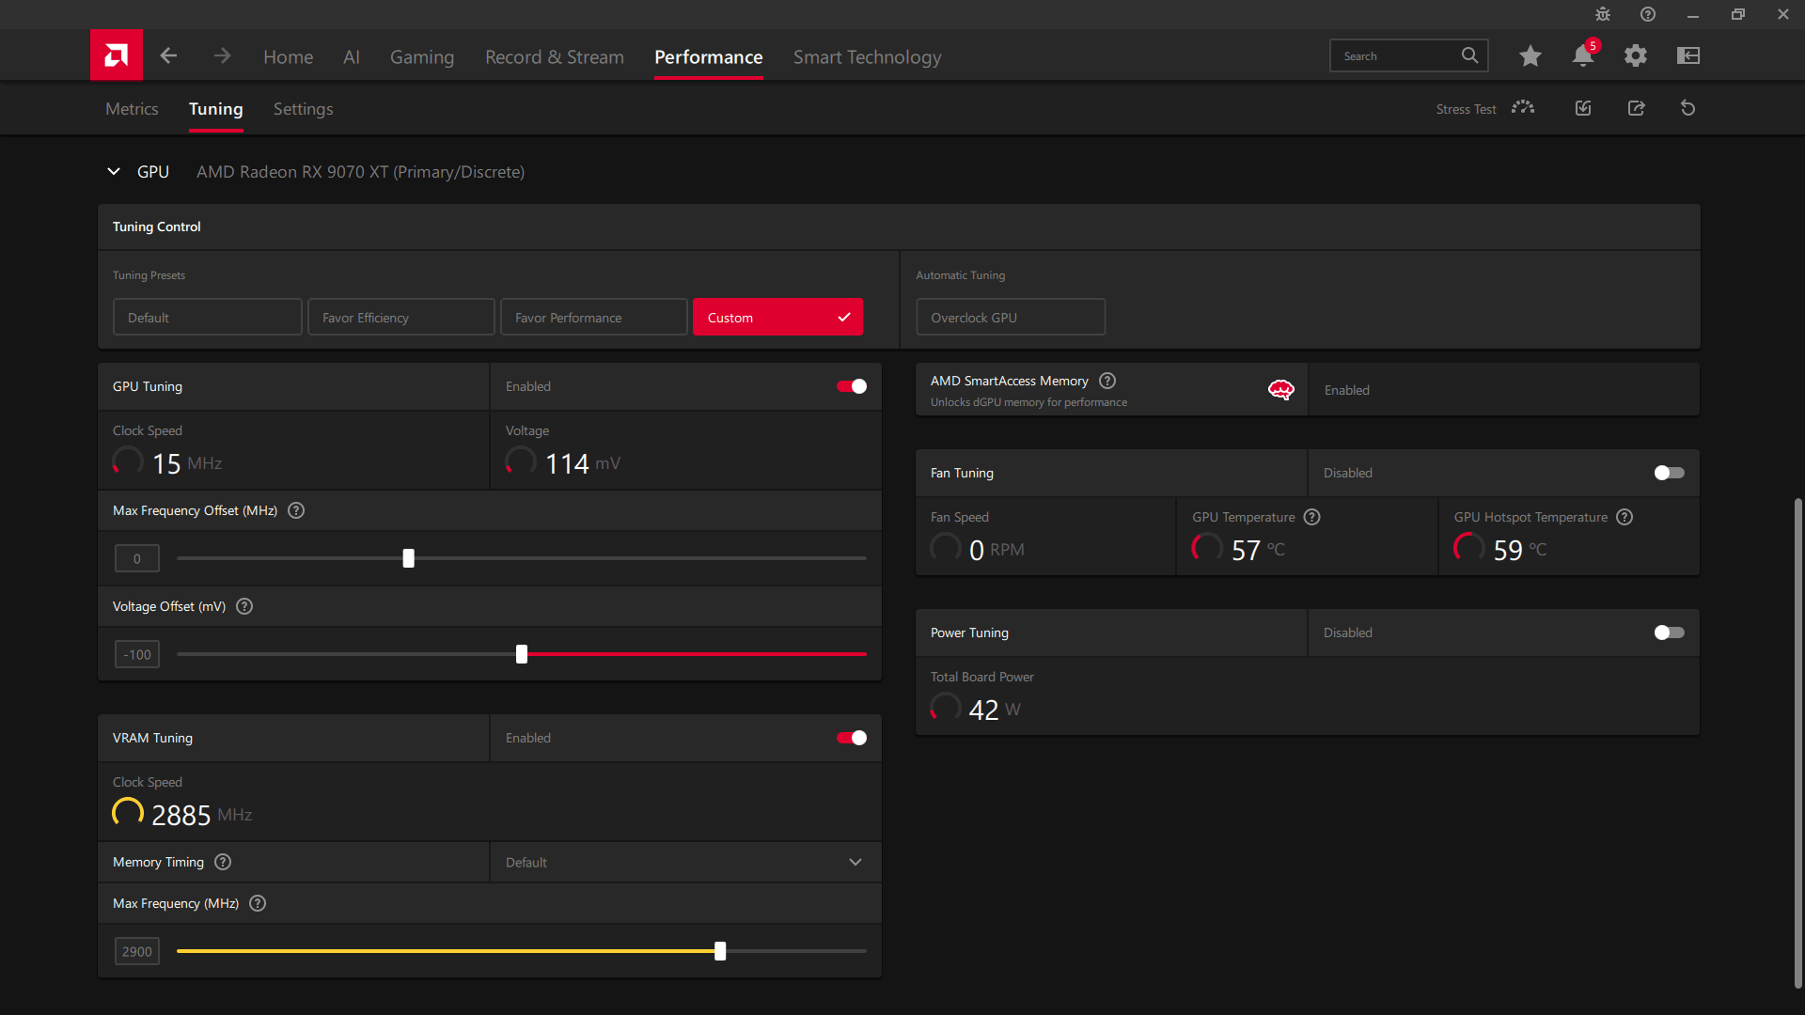Click the VRAM Max Frequency input field
This screenshot has height=1015, width=1805.
click(137, 951)
